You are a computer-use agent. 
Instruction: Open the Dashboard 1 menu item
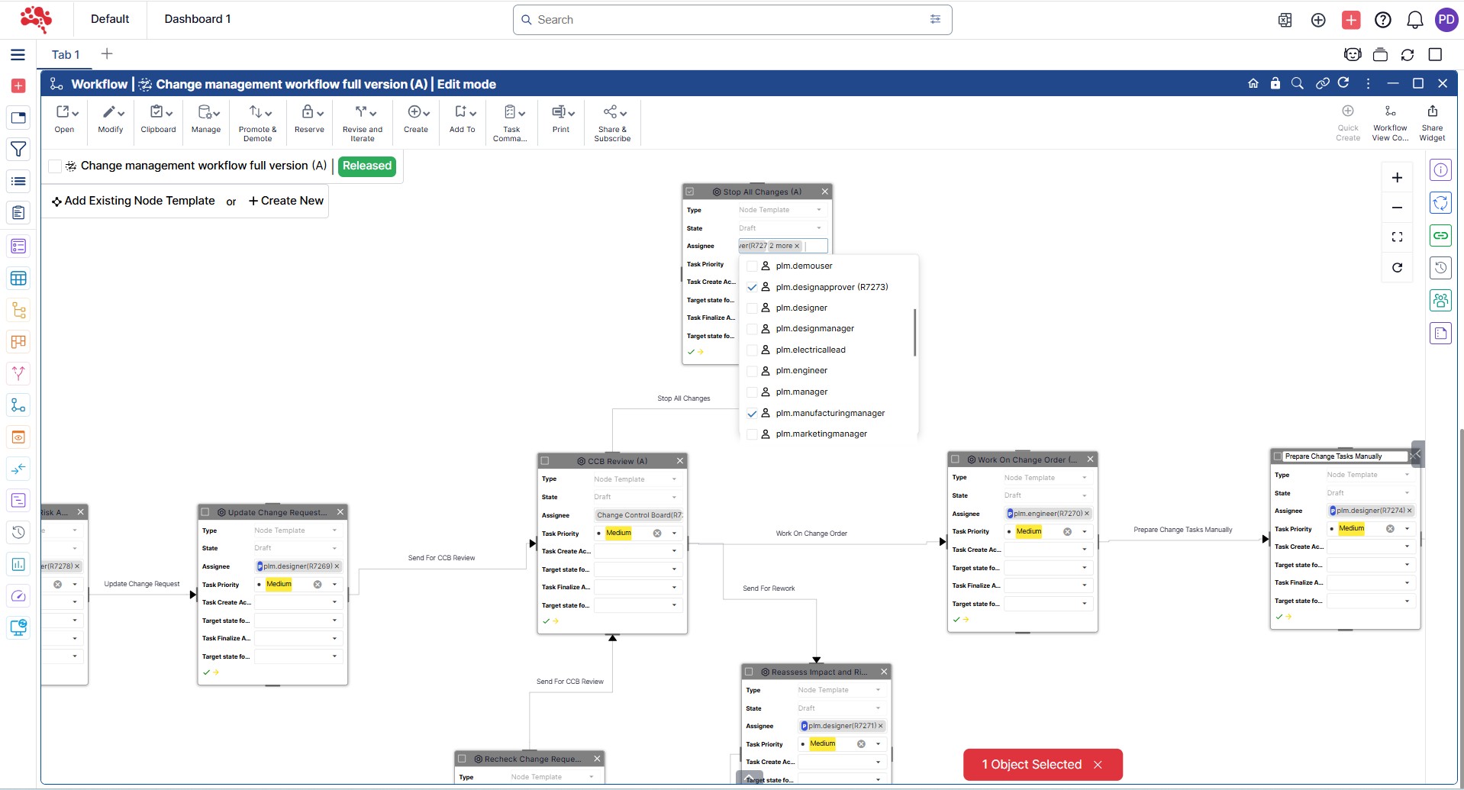(x=198, y=19)
